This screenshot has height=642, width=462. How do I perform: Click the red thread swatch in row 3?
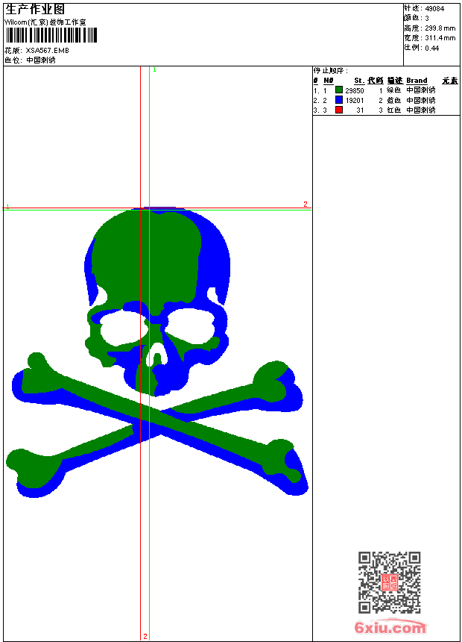click(339, 110)
